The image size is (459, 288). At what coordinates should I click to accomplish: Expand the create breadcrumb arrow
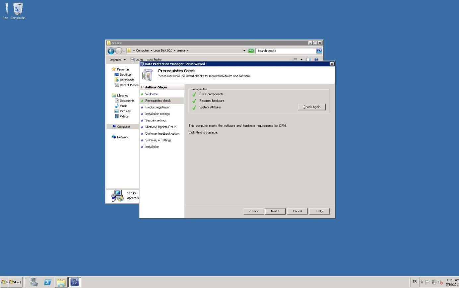(187, 51)
